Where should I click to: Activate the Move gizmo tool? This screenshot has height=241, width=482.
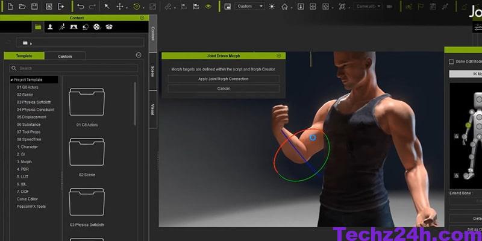point(120,7)
